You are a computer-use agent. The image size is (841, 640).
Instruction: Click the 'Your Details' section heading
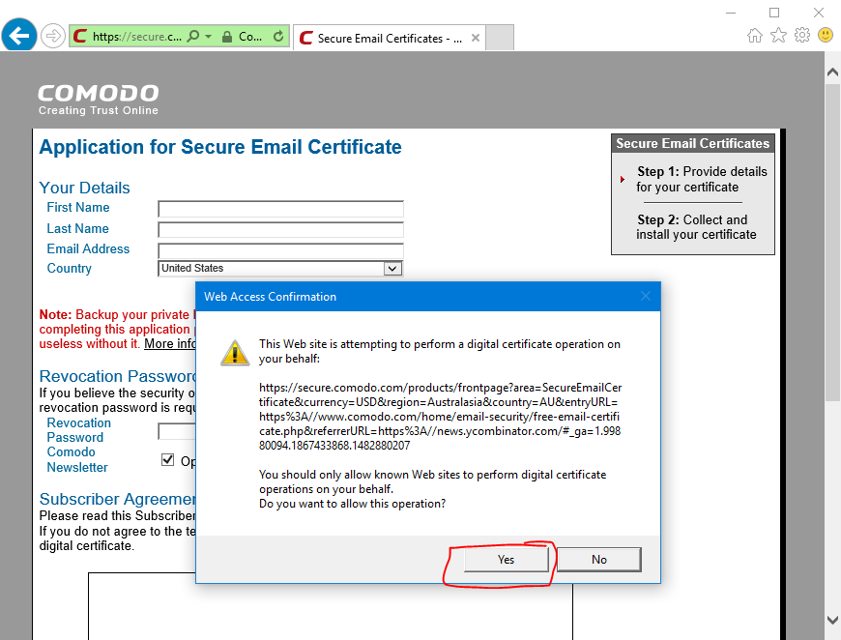[84, 188]
